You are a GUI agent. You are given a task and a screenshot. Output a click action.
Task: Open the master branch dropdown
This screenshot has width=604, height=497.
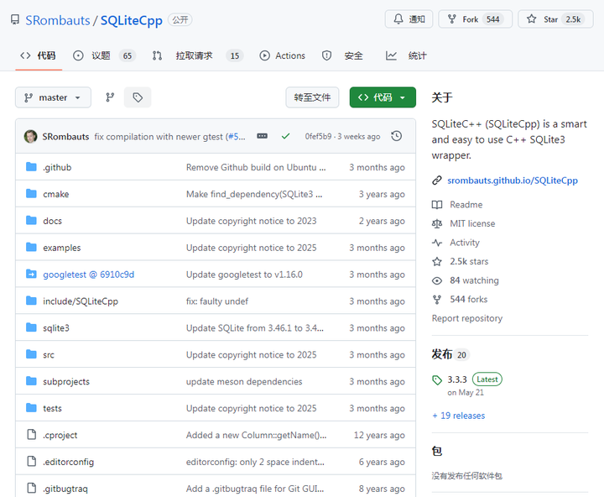[x=53, y=97]
